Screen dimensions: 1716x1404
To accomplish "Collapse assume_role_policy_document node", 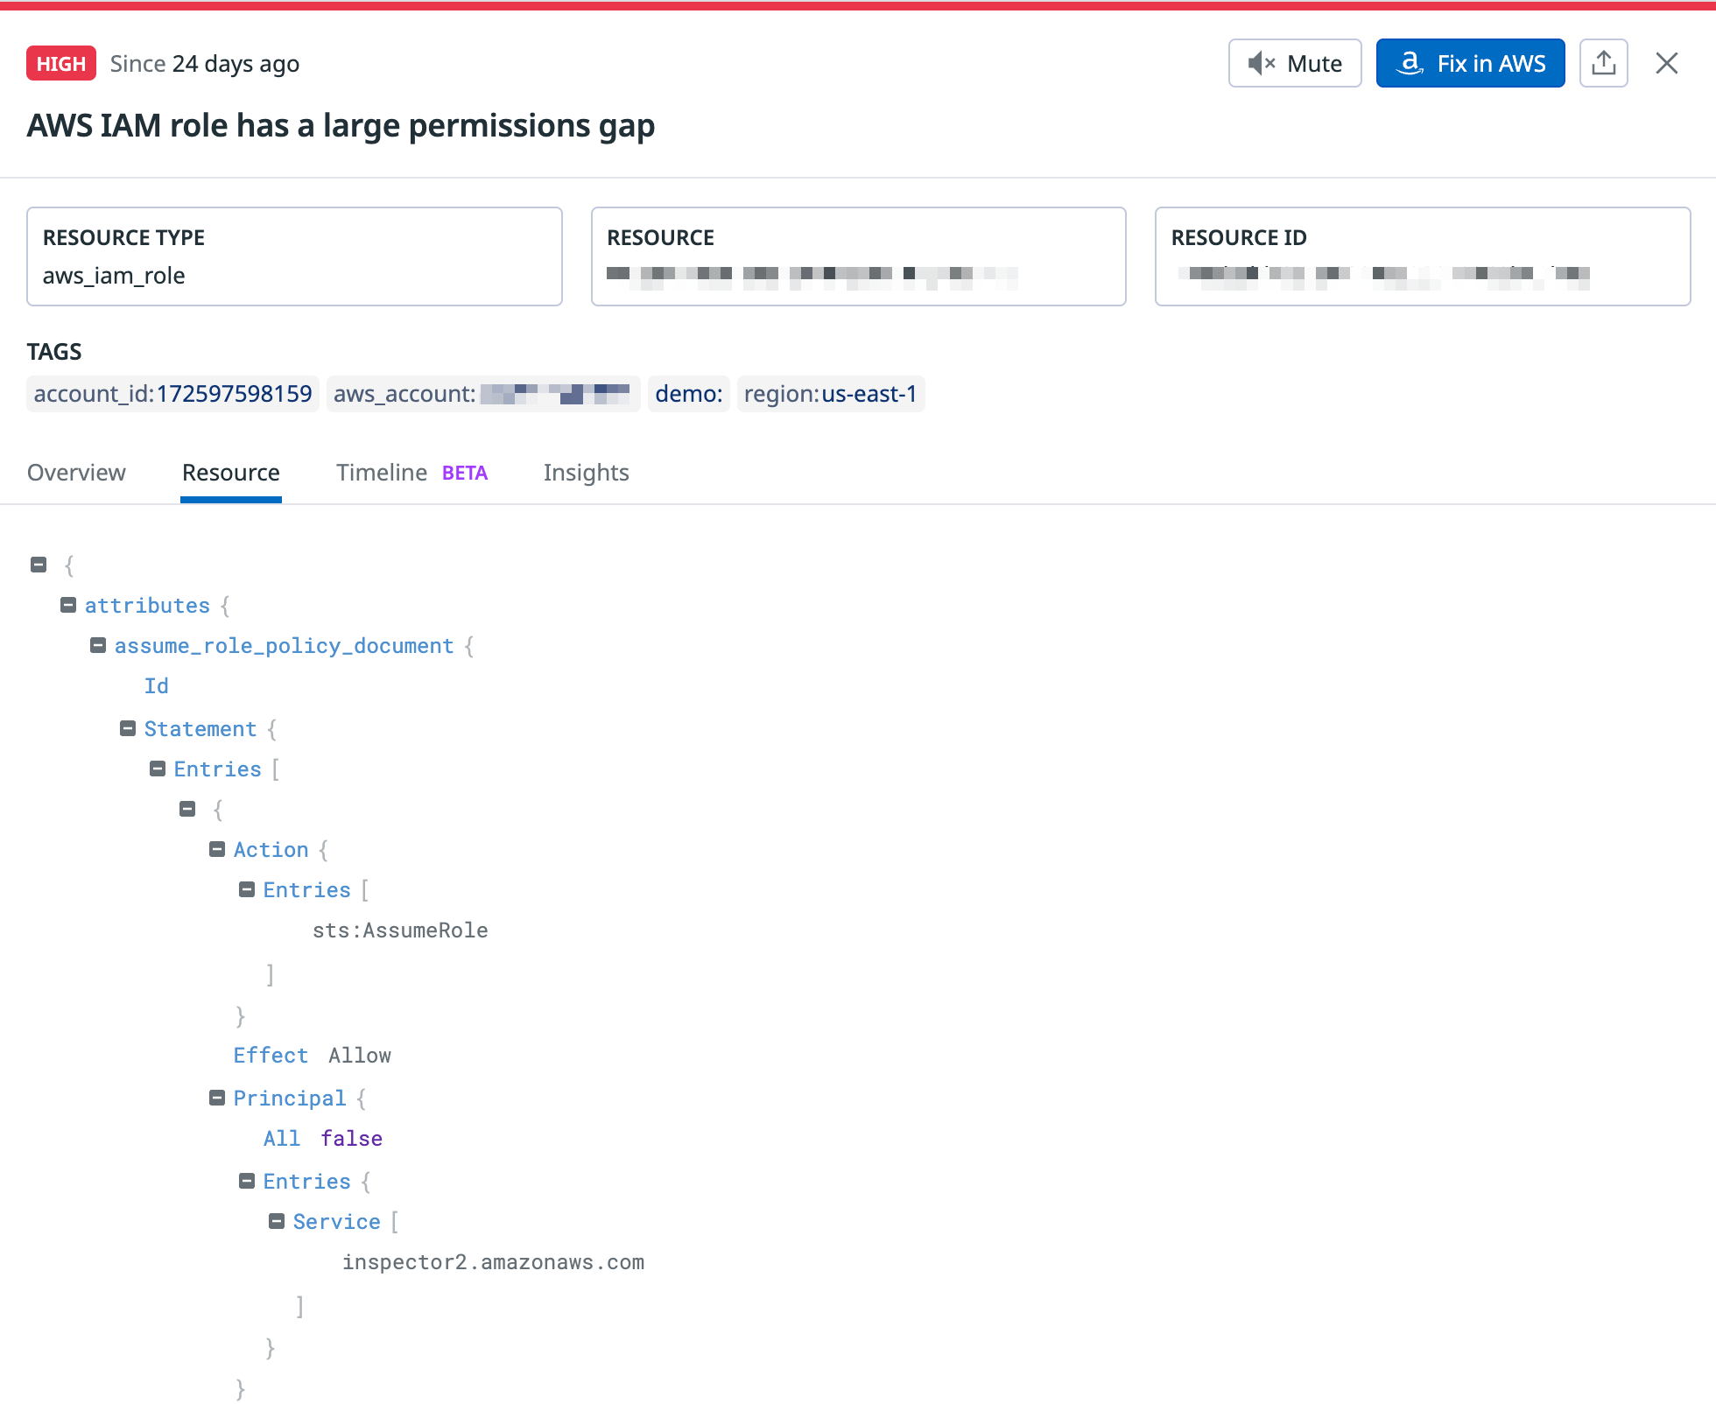I will (x=98, y=645).
